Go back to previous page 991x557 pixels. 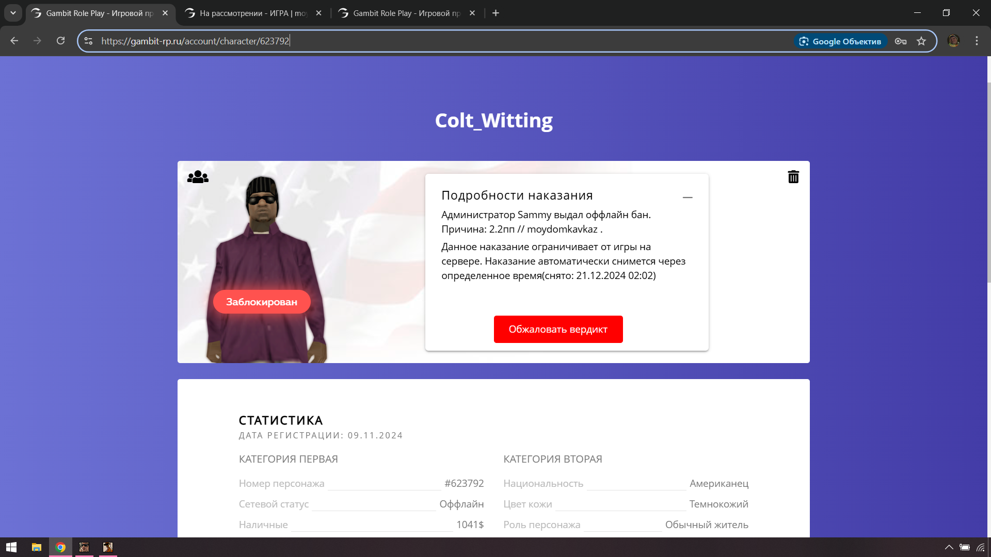14,41
